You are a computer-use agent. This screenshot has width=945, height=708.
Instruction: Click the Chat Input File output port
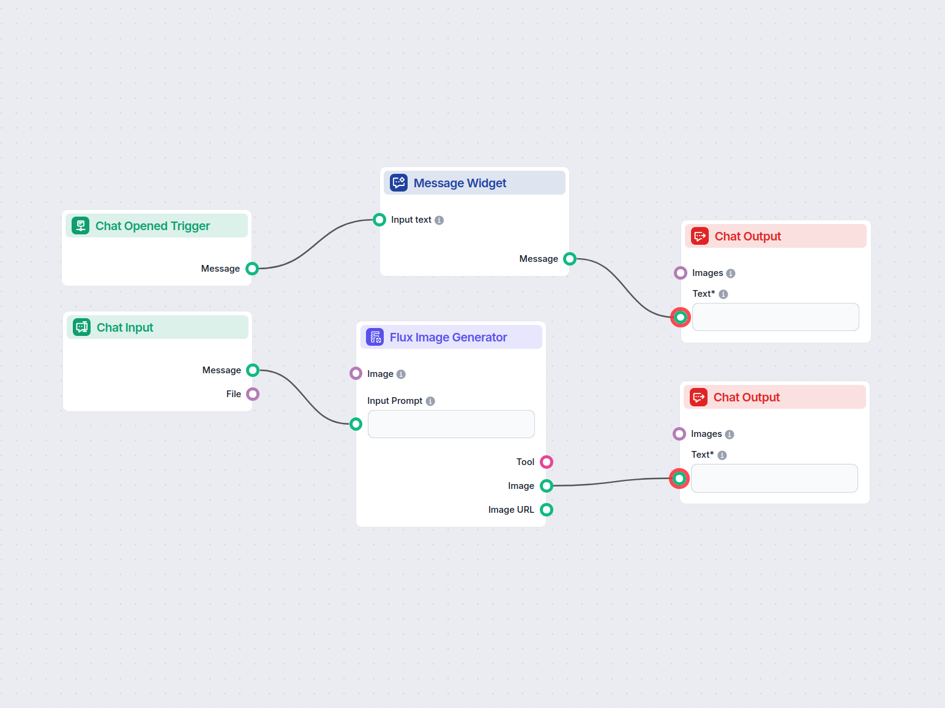[x=253, y=394]
